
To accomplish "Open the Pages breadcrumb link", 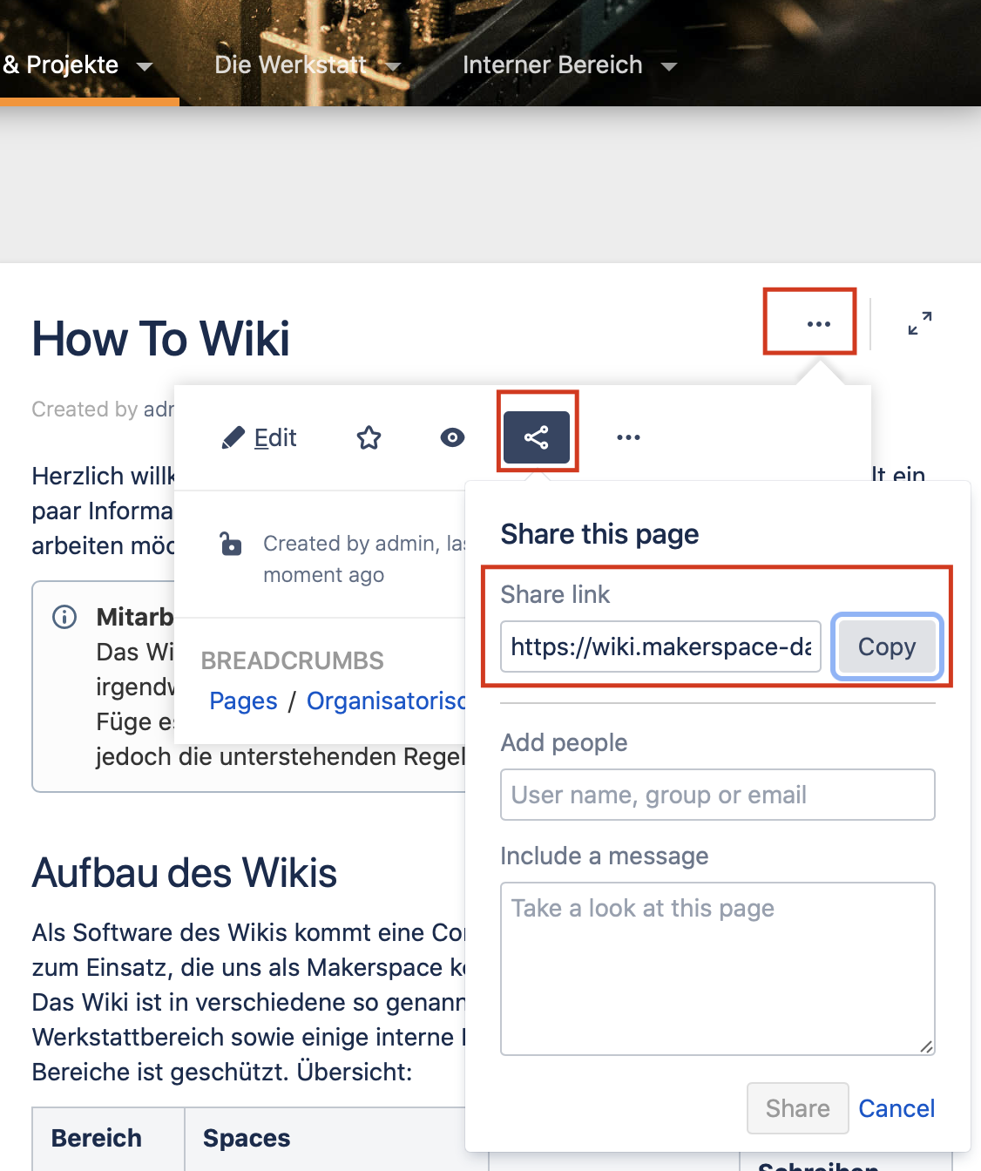I will click(x=243, y=701).
